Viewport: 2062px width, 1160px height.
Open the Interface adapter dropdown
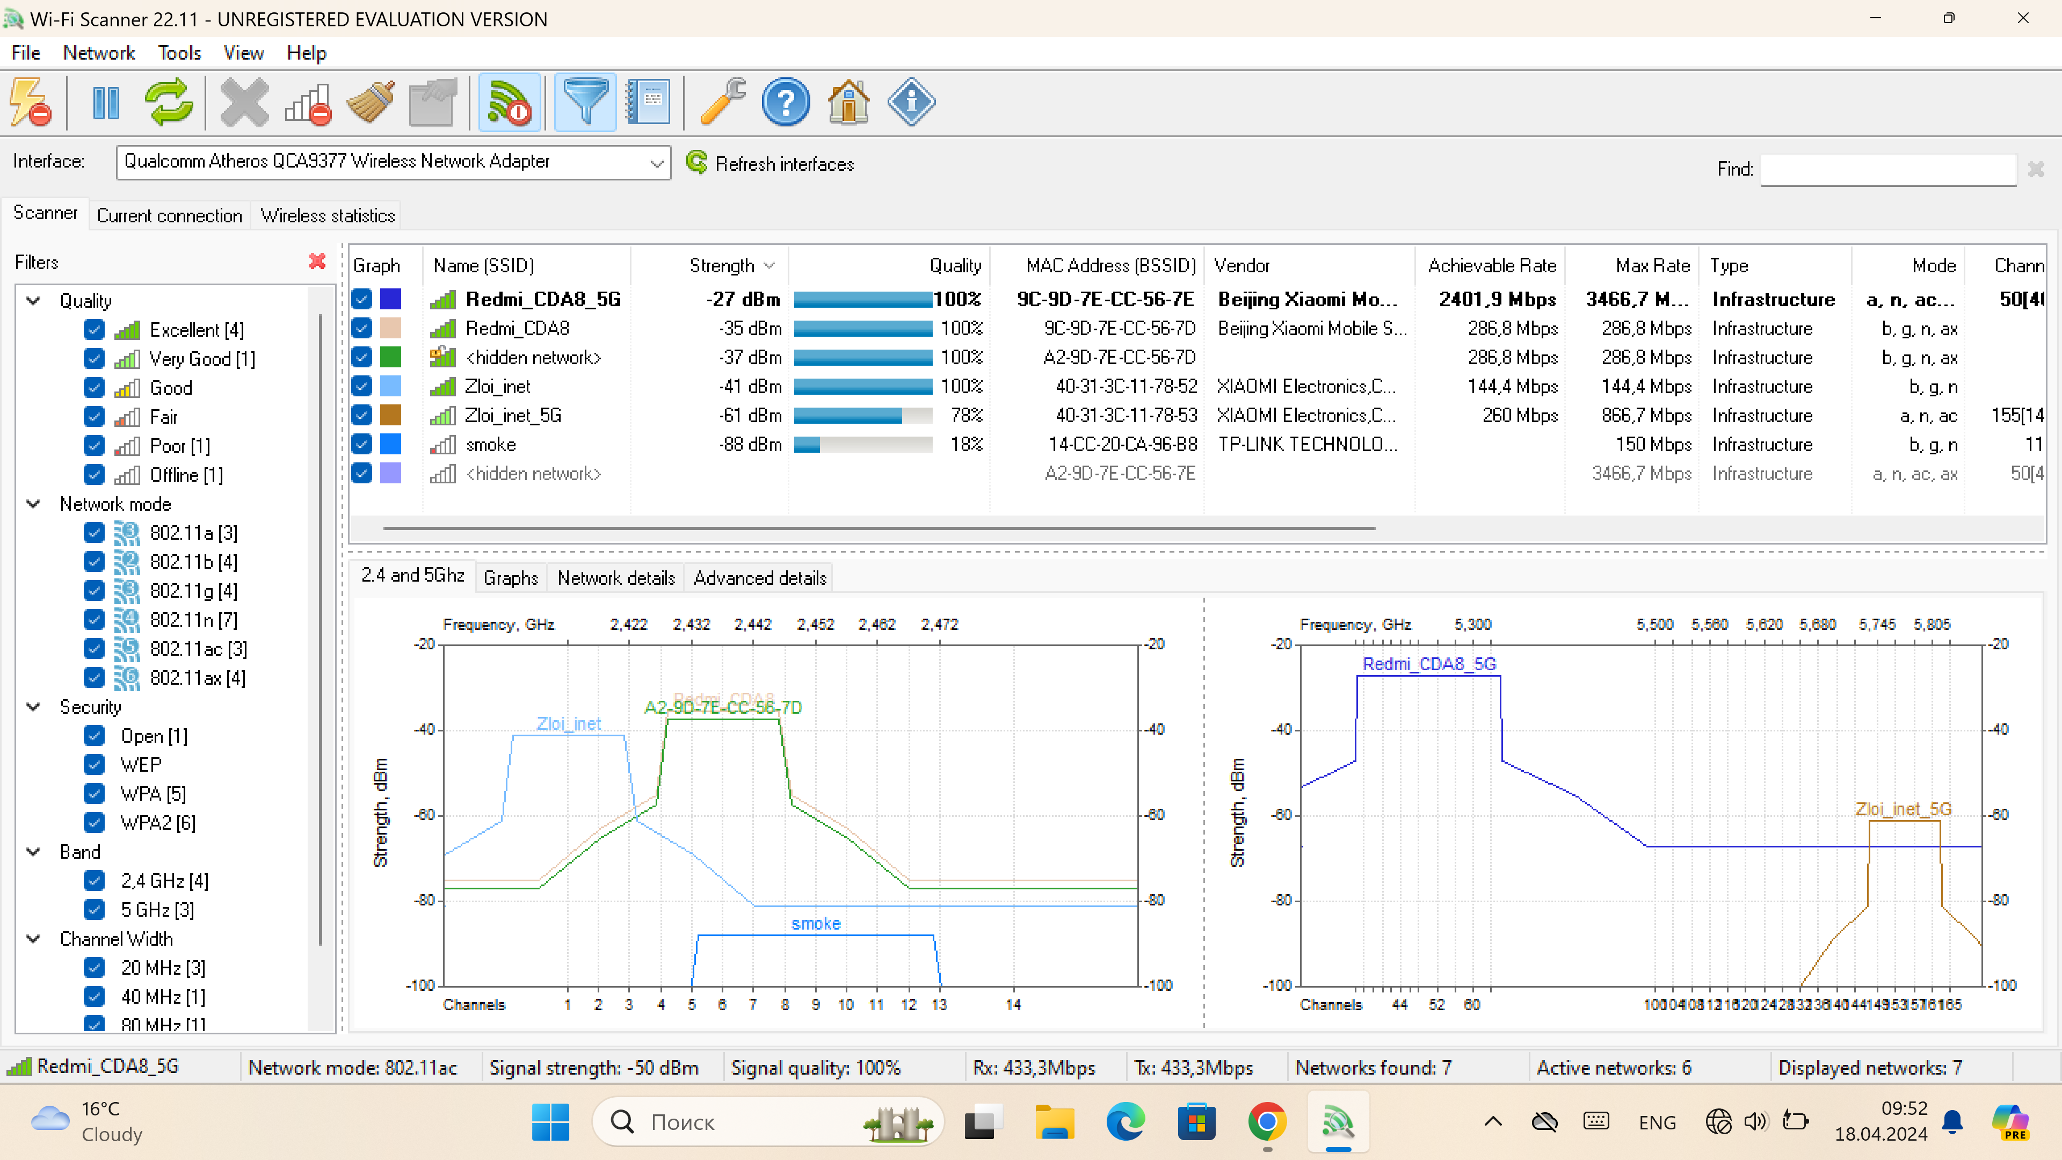tap(656, 163)
